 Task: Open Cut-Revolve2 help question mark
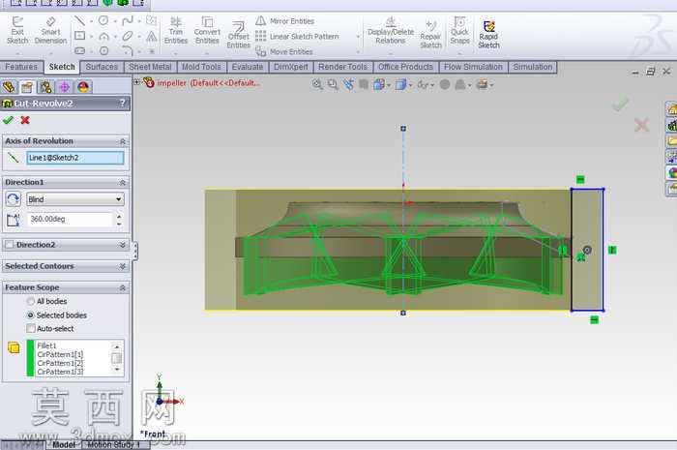pos(123,103)
